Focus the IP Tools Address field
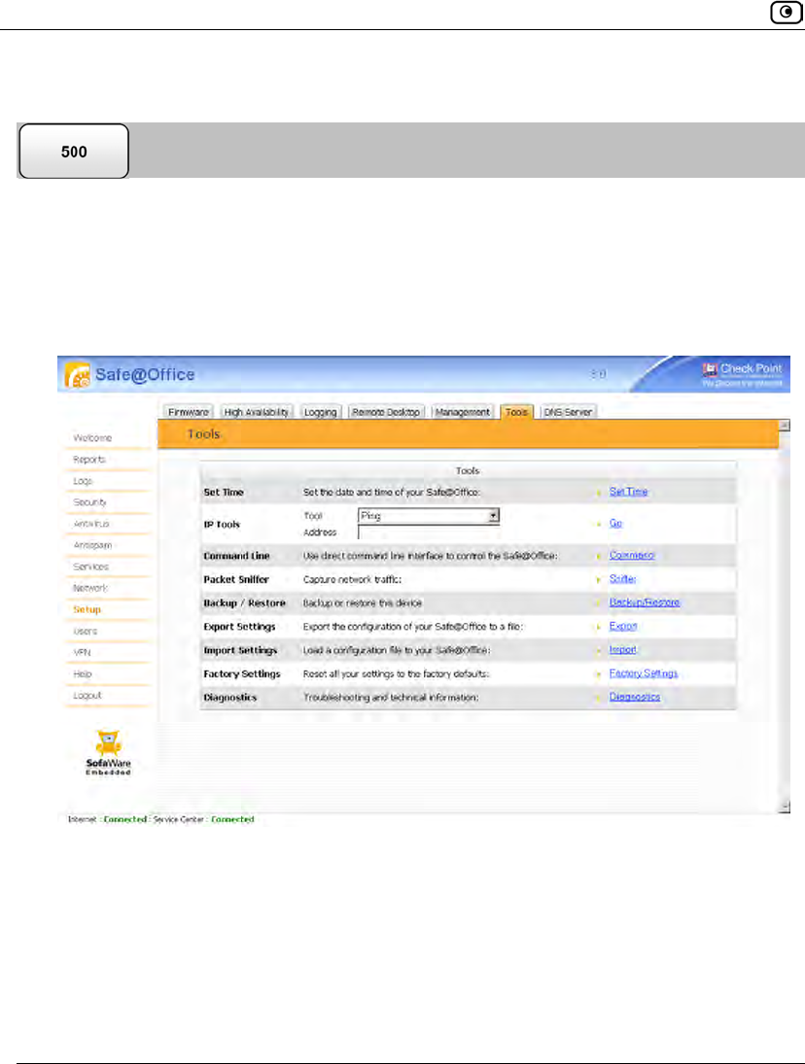Image resolution: width=805 pixels, height=1064 pixels. (429, 532)
